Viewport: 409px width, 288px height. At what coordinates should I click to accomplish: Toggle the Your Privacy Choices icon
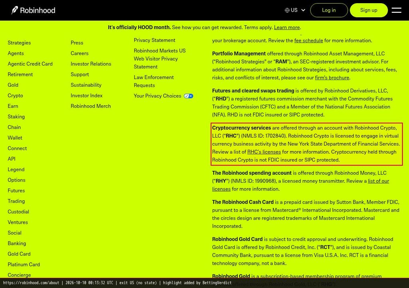189,96
